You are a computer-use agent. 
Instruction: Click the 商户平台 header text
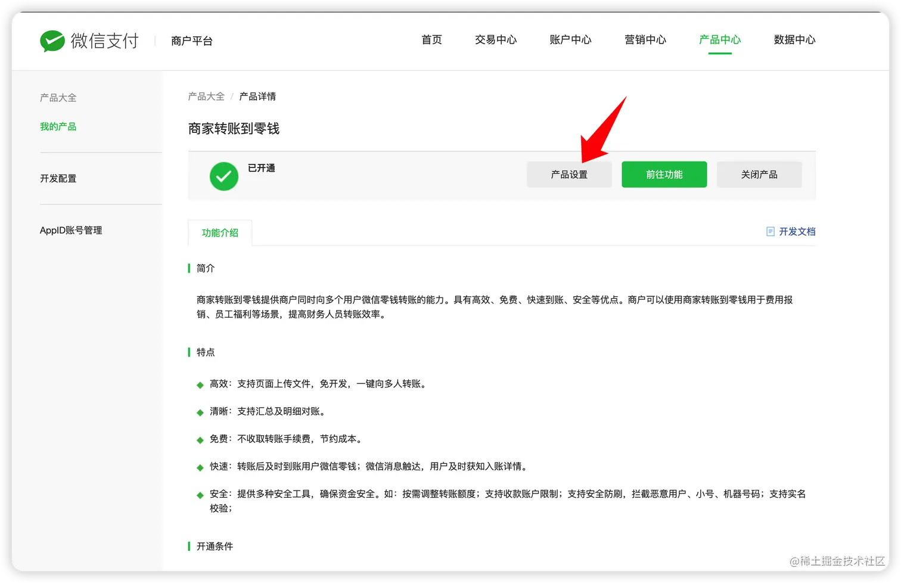tap(192, 41)
